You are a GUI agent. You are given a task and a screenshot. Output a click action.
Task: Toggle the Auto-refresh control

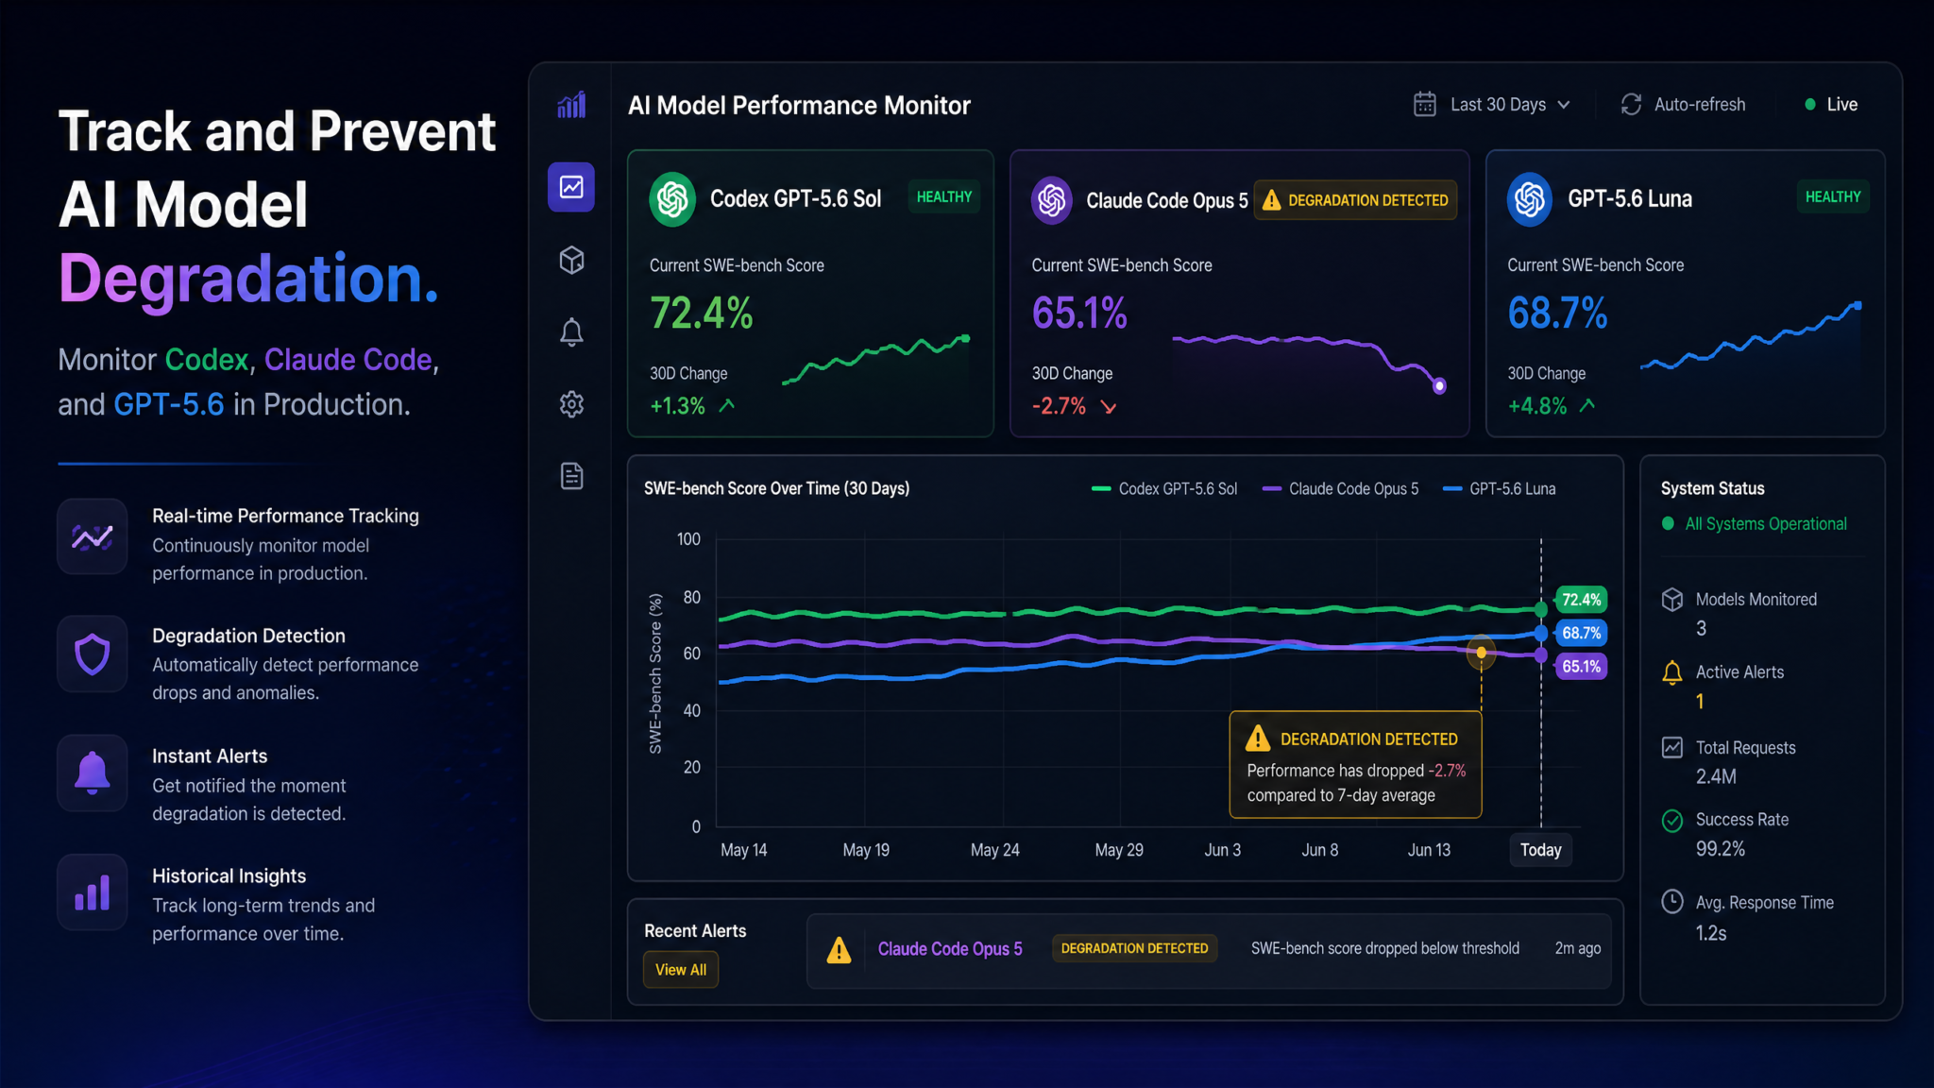(1683, 105)
